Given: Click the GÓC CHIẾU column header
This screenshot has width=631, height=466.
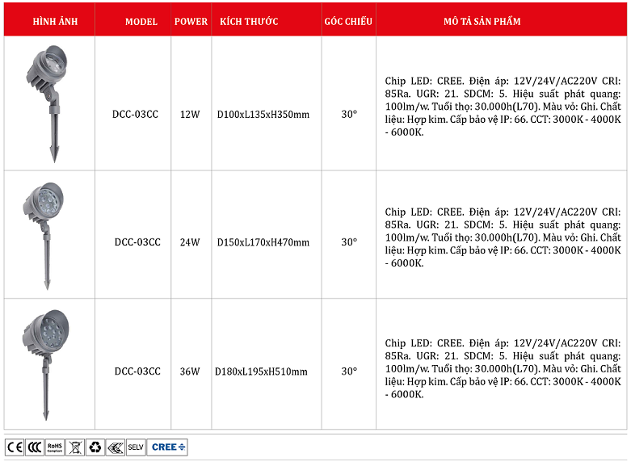Looking at the screenshot, I should coord(348,21).
